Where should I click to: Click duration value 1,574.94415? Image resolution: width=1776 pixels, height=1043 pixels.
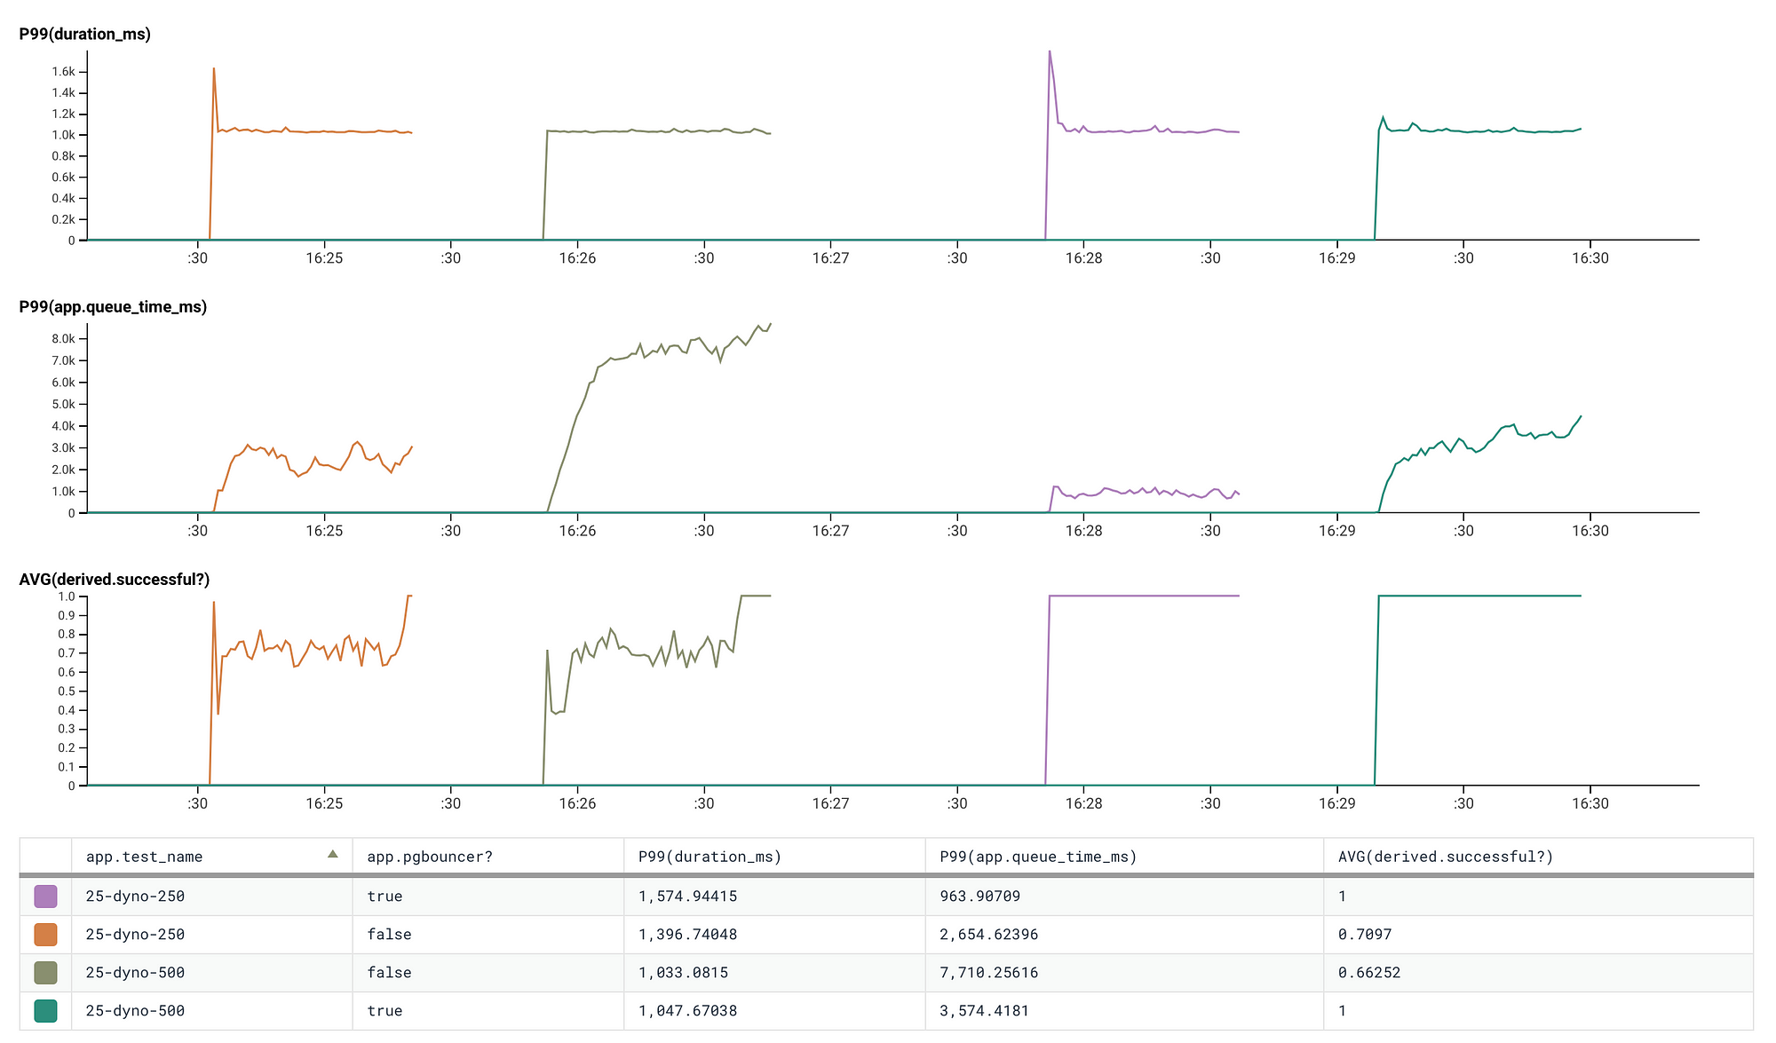coord(687,897)
